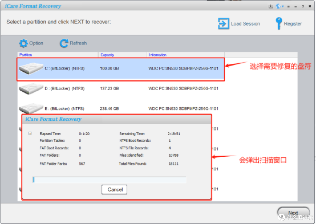Screen dimensions: 316x224
Task: Click the Load Session arrow icon
Action: pyautogui.click(x=224, y=24)
